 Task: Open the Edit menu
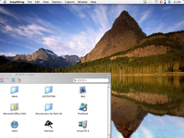click(37, 2)
